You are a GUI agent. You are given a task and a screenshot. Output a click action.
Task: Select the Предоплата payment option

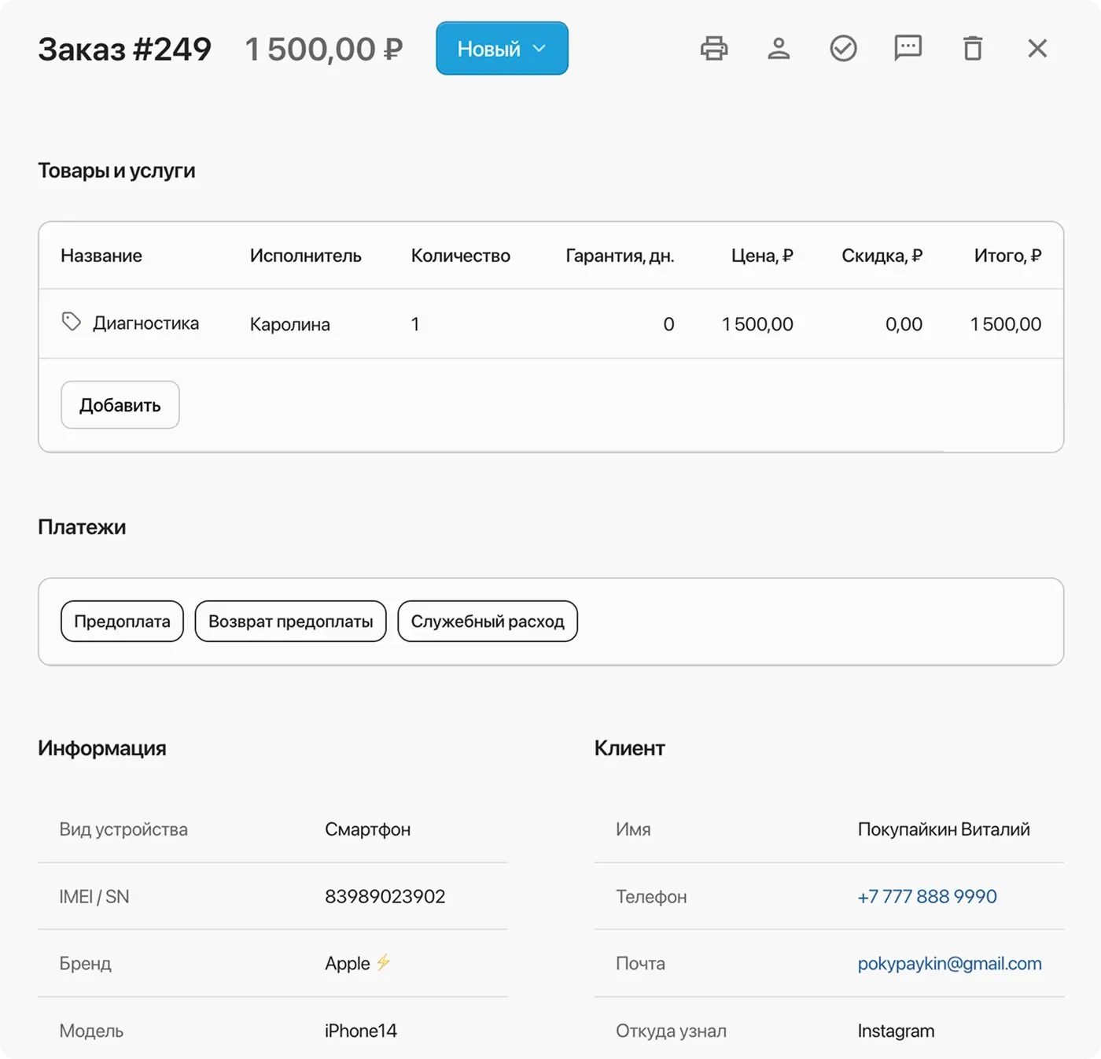(x=121, y=621)
